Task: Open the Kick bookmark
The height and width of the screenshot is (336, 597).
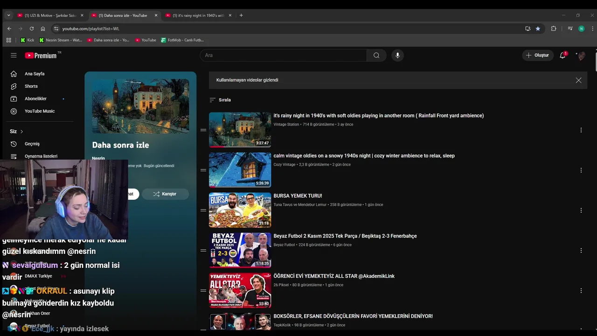Action: point(27,40)
